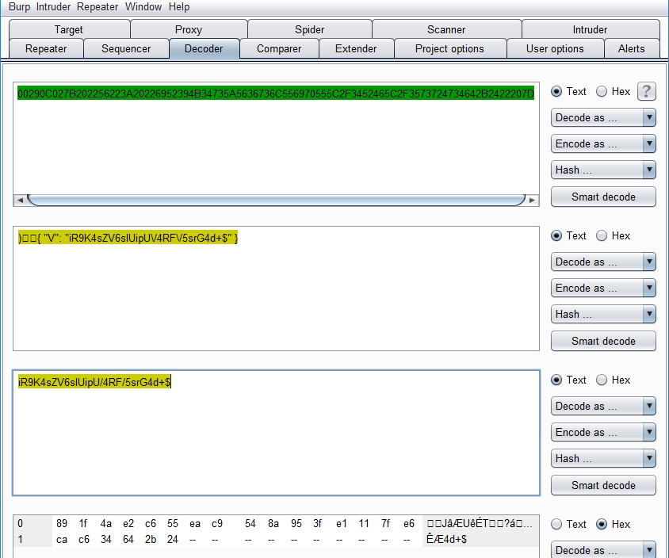
Task: Switch to the Comparer tab
Action: [279, 48]
